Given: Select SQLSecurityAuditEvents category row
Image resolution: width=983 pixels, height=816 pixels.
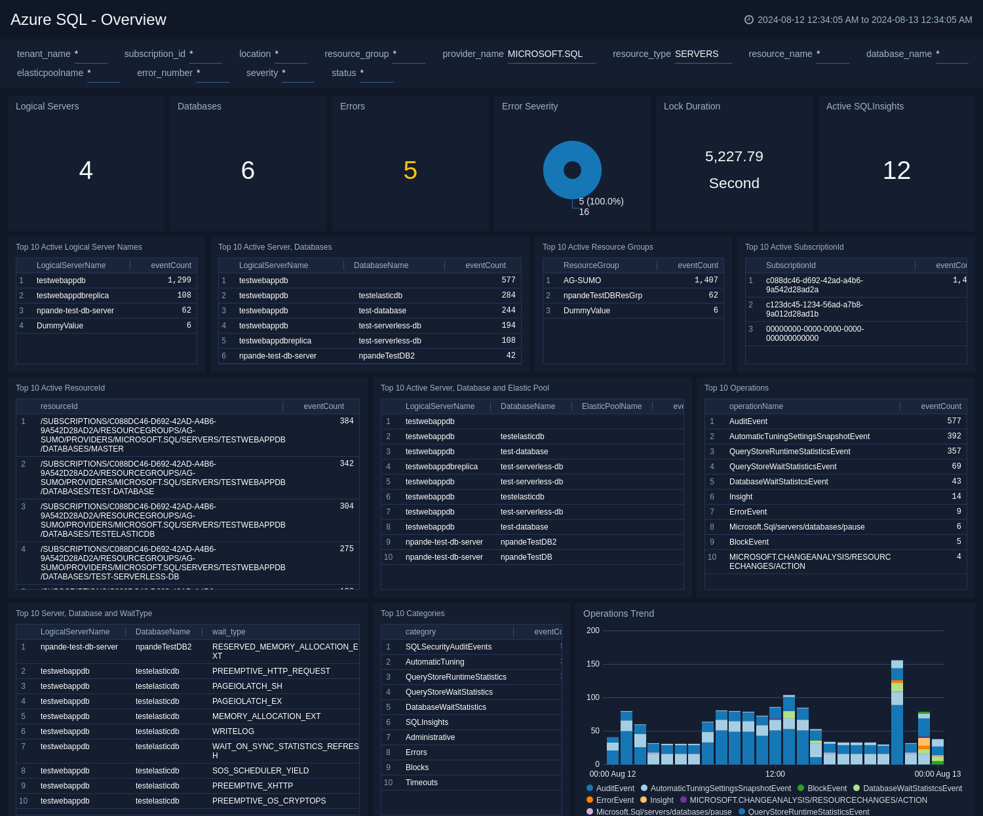Looking at the screenshot, I should [471, 647].
